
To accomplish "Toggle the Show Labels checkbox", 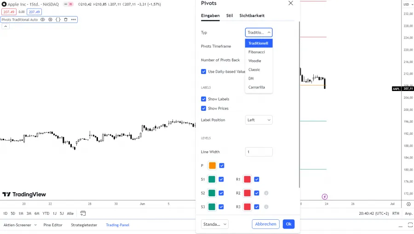I will coord(204,99).
